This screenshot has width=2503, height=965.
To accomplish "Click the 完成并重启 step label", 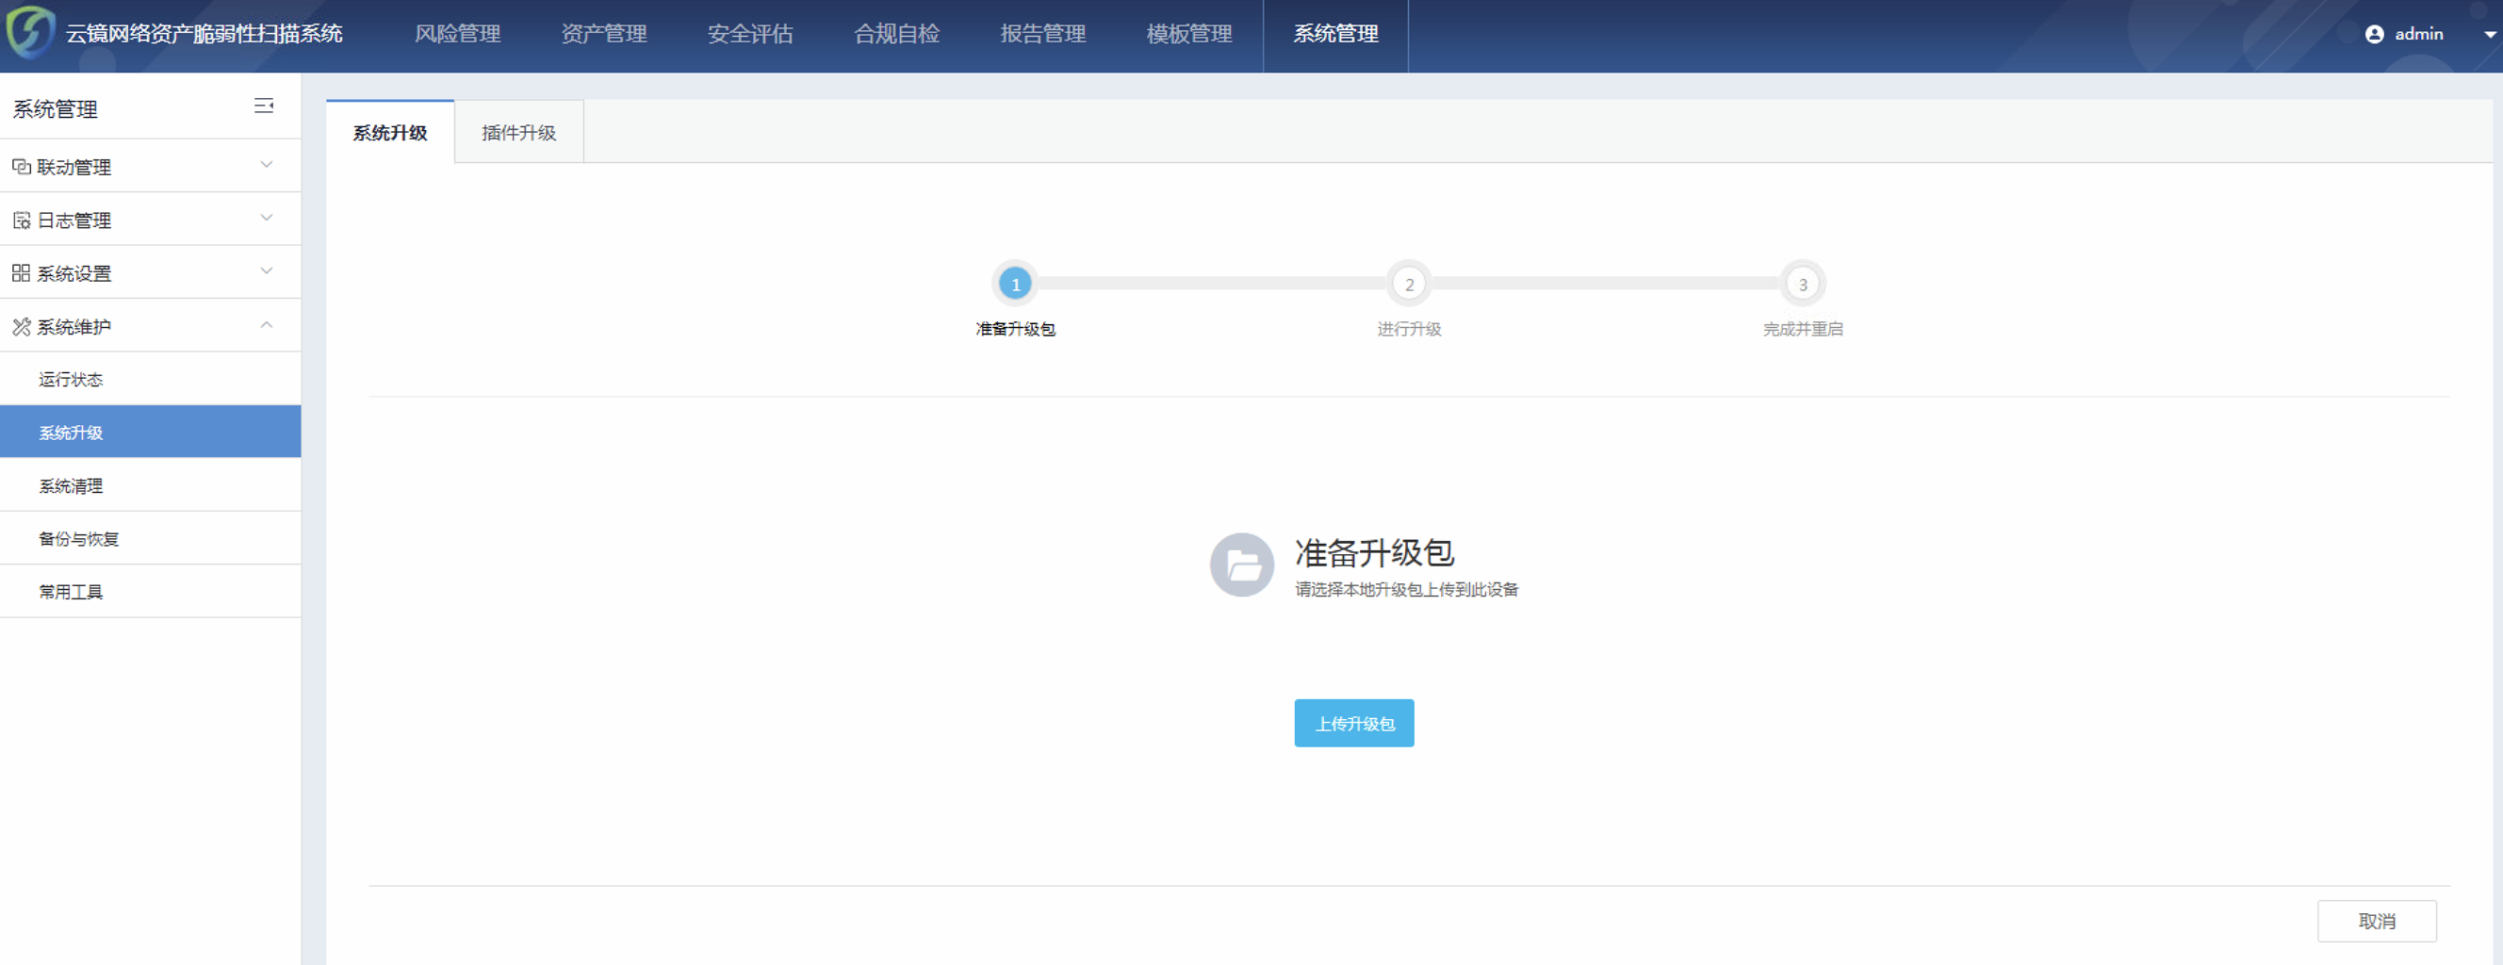I will click(1803, 330).
